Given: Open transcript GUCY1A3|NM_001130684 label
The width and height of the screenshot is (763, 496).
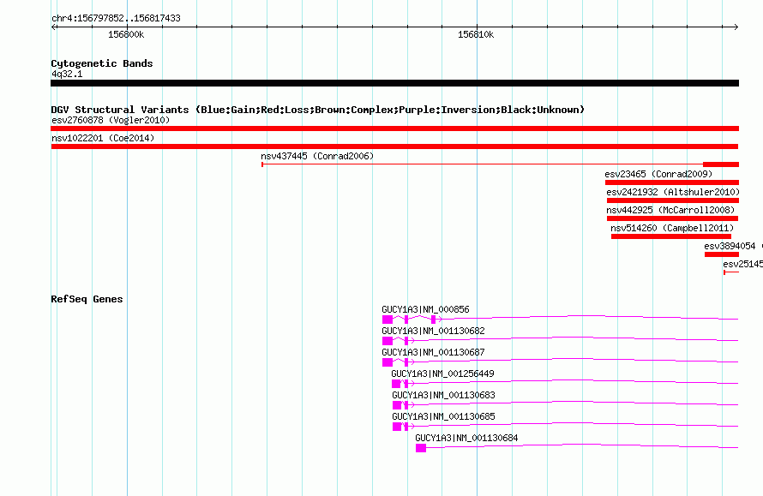Looking at the screenshot, I should pos(466,438).
